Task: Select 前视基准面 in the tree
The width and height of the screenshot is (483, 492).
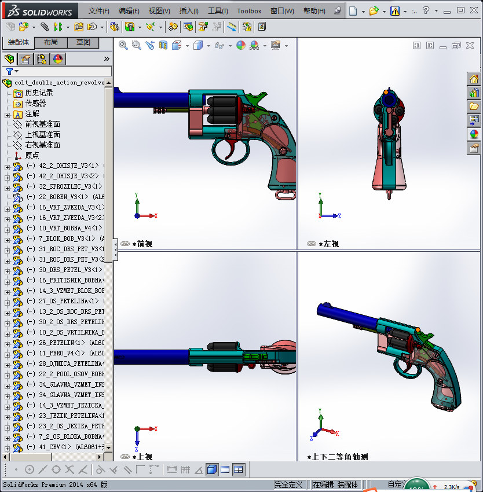Action: 42,124
